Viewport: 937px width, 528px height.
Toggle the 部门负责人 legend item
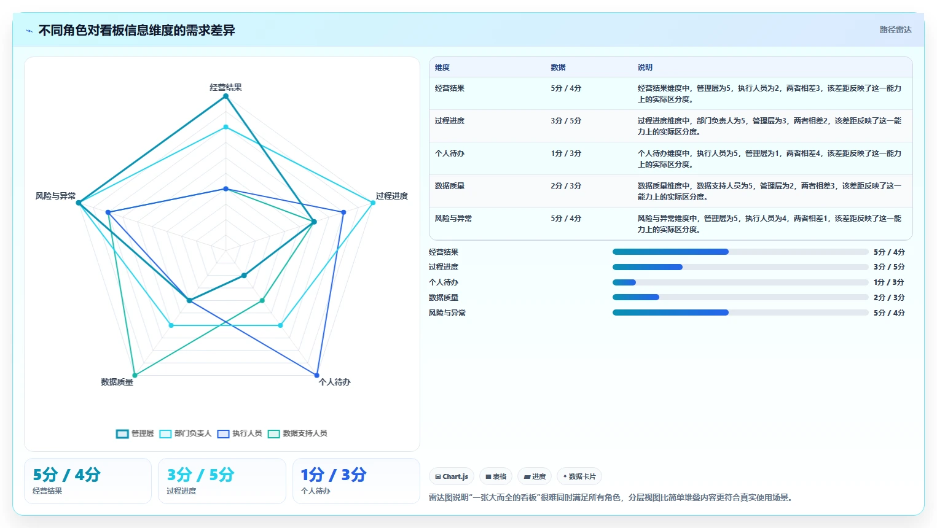pos(185,433)
